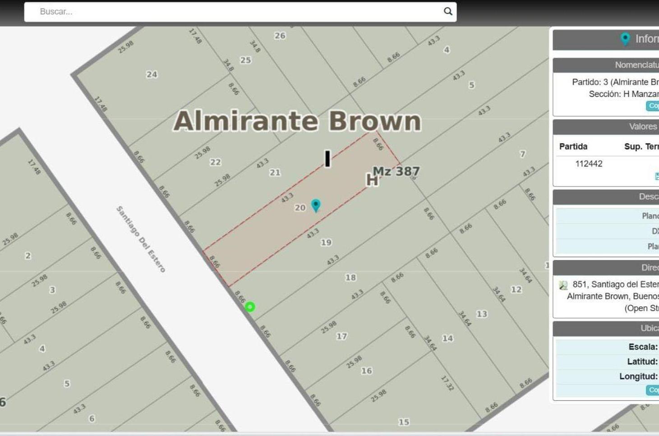Click the Sección: H Manzana line
The image size is (659, 436).
[624, 94]
